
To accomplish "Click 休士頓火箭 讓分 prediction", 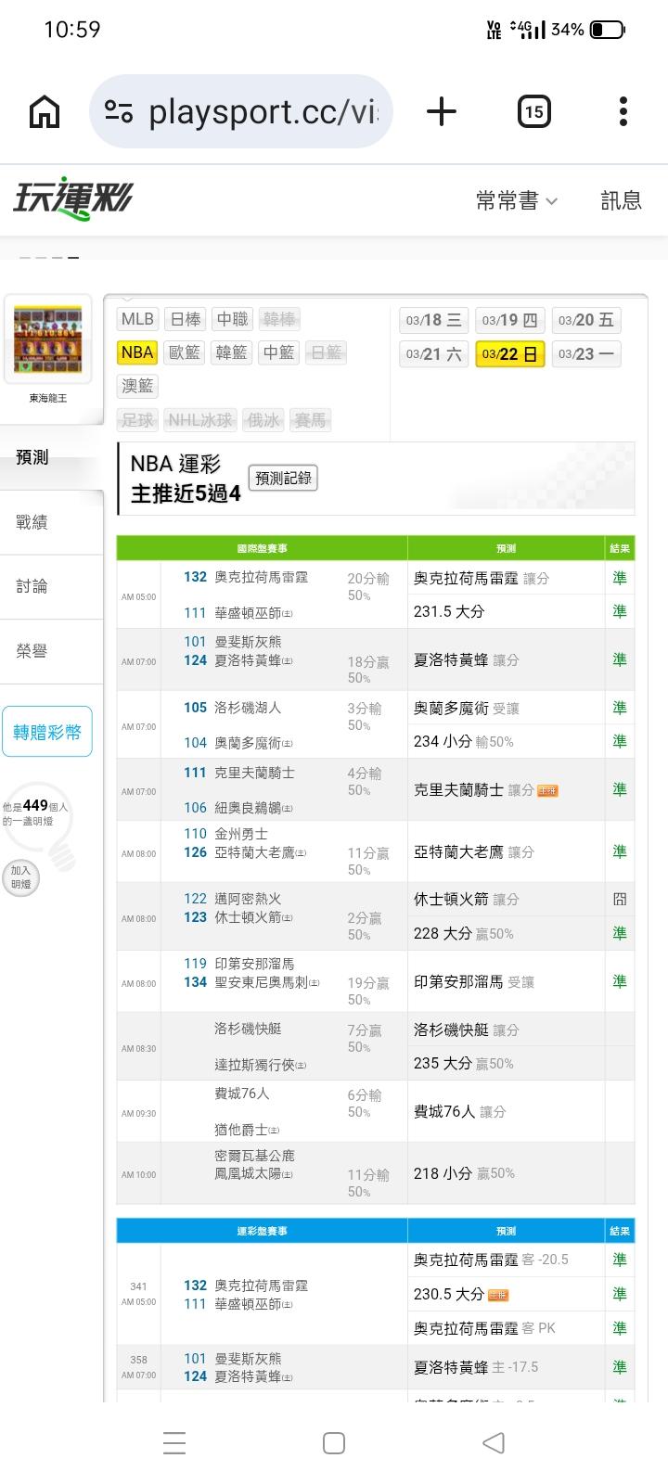I will tap(466, 899).
